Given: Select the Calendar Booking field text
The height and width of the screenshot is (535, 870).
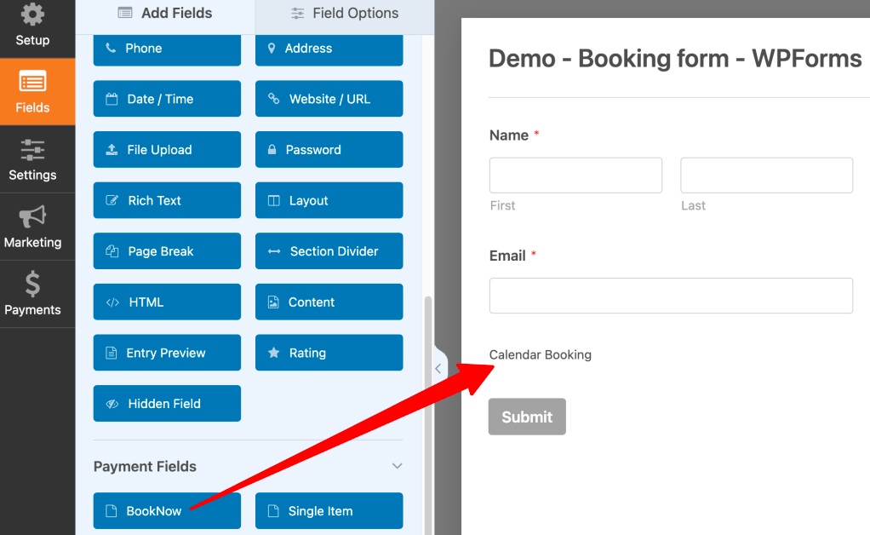Looking at the screenshot, I should click(x=541, y=354).
